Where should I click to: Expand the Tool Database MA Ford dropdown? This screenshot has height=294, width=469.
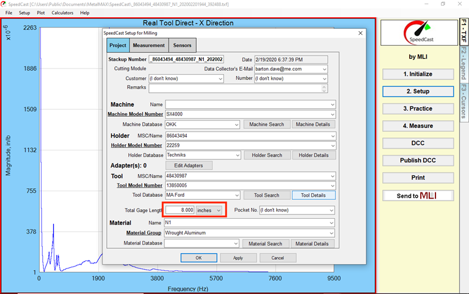tap(237, 195)
